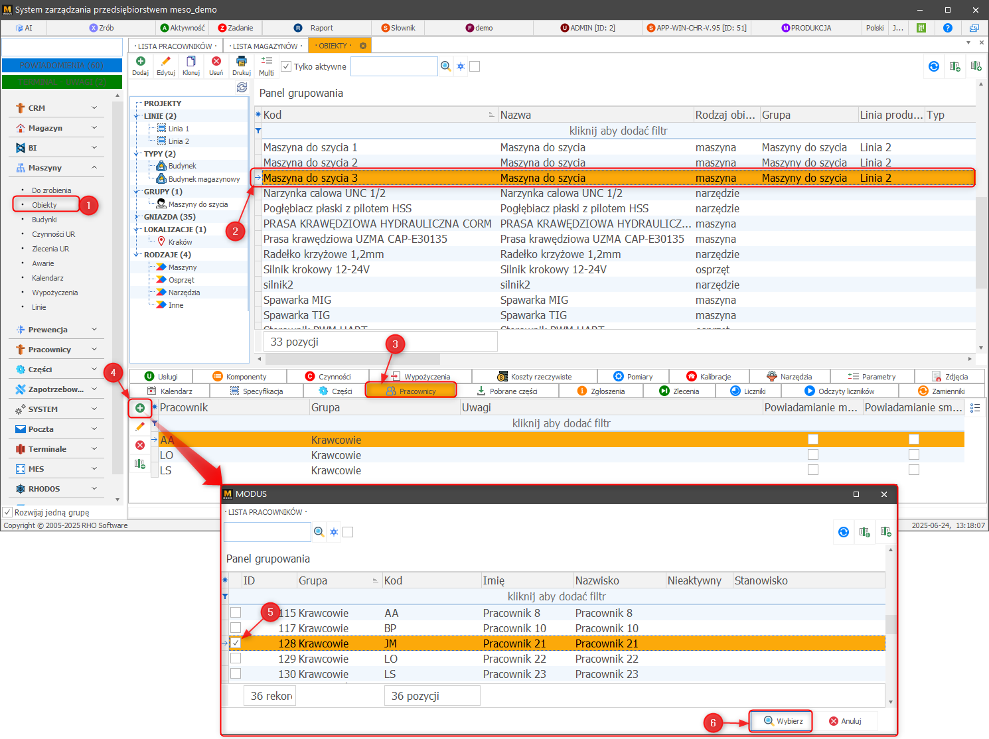
Task: Switch to LISTA MAGAZYNÓW tab
Action: (x=266, y=46)
